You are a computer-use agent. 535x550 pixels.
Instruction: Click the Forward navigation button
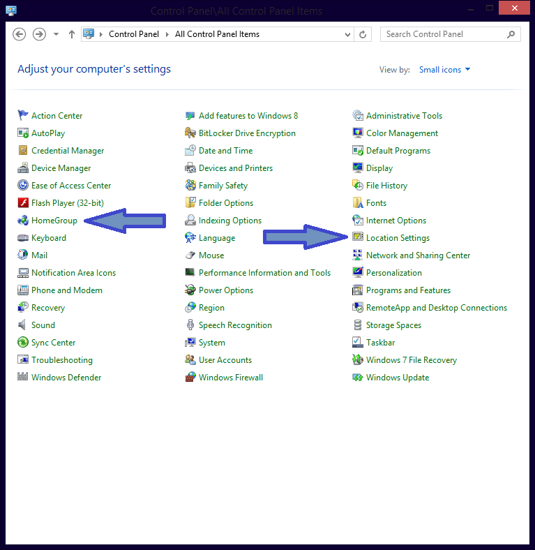pyautogui.click(x=39, y=34)
